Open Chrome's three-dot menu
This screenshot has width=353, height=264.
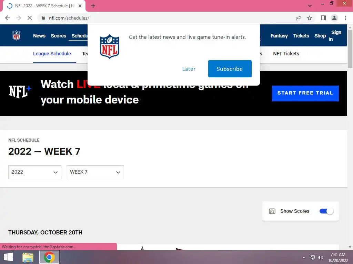pyautogui.click(x=345, y=18)
